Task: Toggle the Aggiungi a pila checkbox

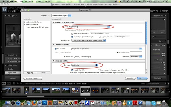Action: click(100, 37)
